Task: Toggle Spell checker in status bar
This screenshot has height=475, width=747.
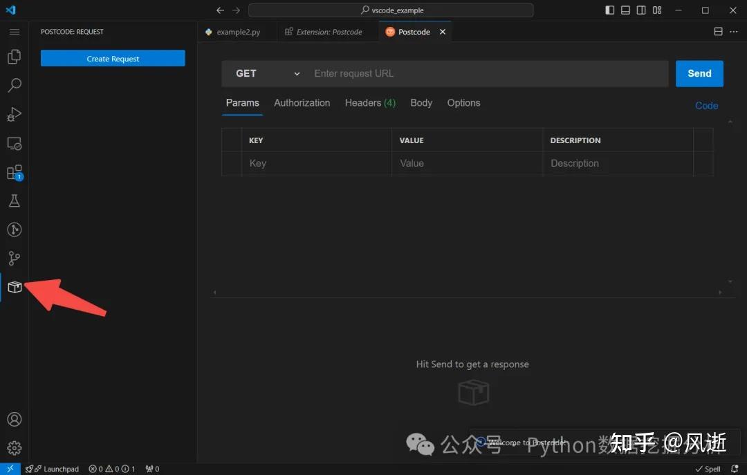Action: (x=708, y=469)
